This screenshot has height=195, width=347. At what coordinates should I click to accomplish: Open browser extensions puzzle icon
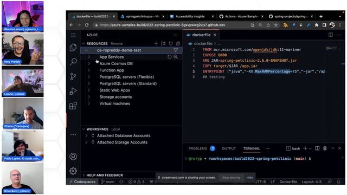(317, 25)
